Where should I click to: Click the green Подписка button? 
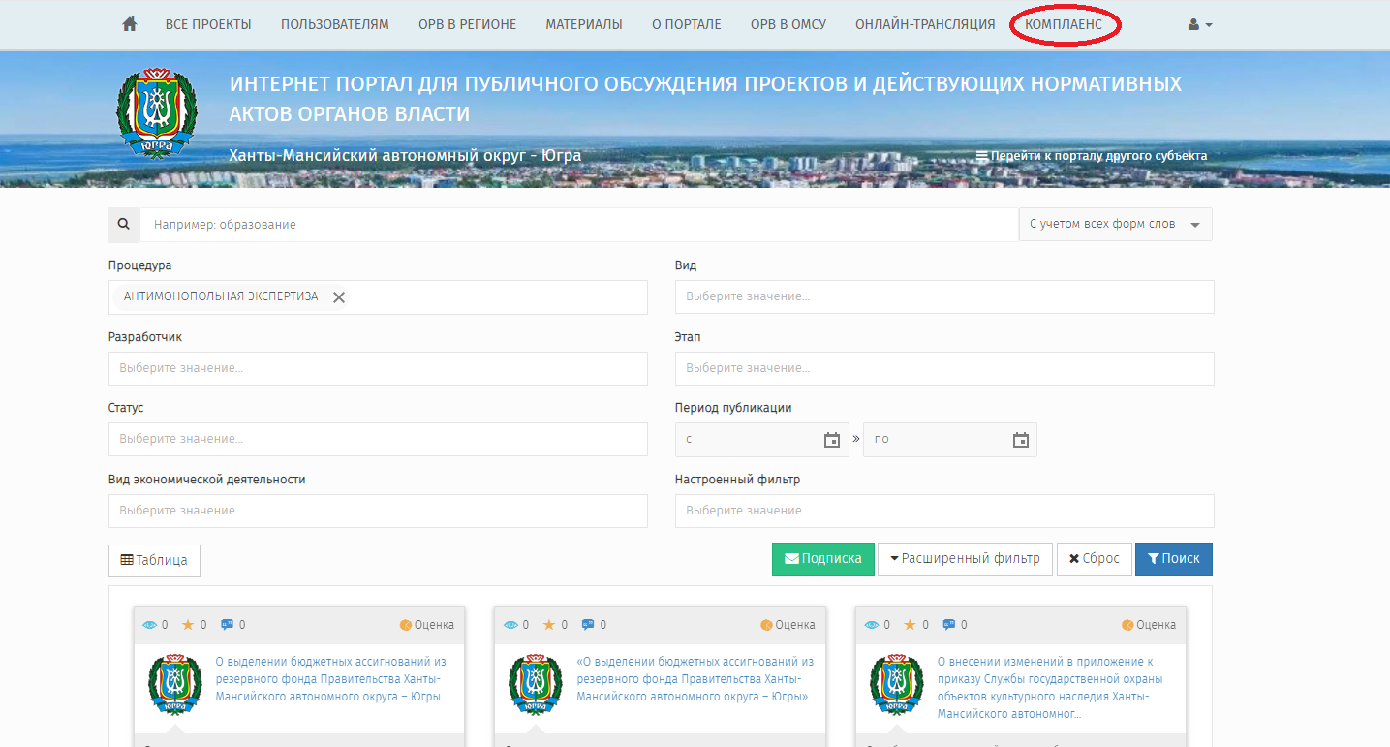[x=822, y=558]
